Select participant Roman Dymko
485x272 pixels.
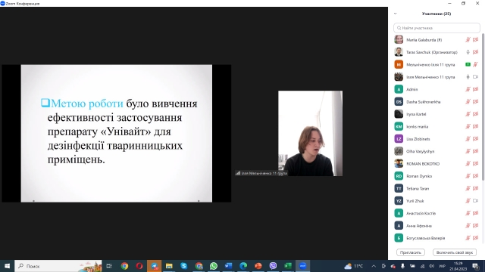click(436, 176)
